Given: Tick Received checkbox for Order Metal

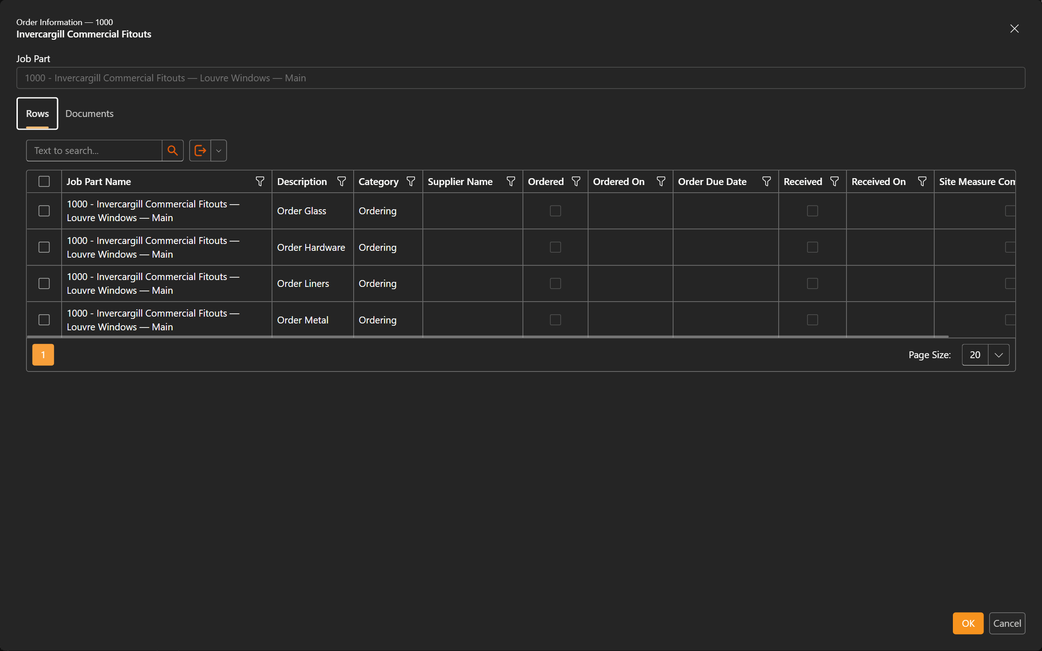Looking at the screenshot, I should click(813, 320).
